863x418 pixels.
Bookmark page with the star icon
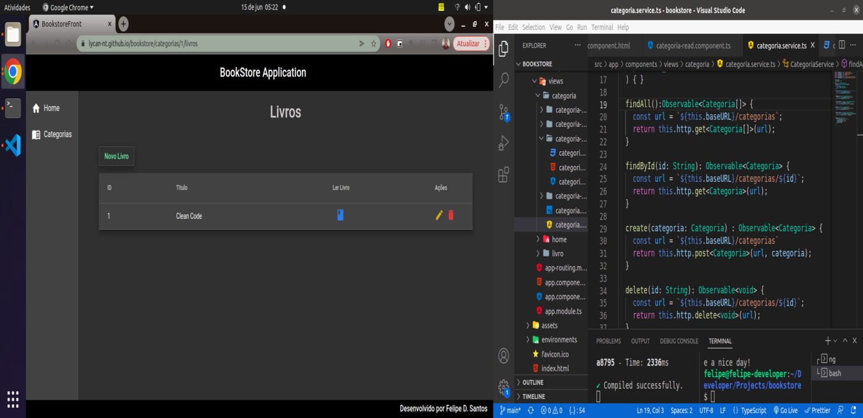[x=373, y=44]
